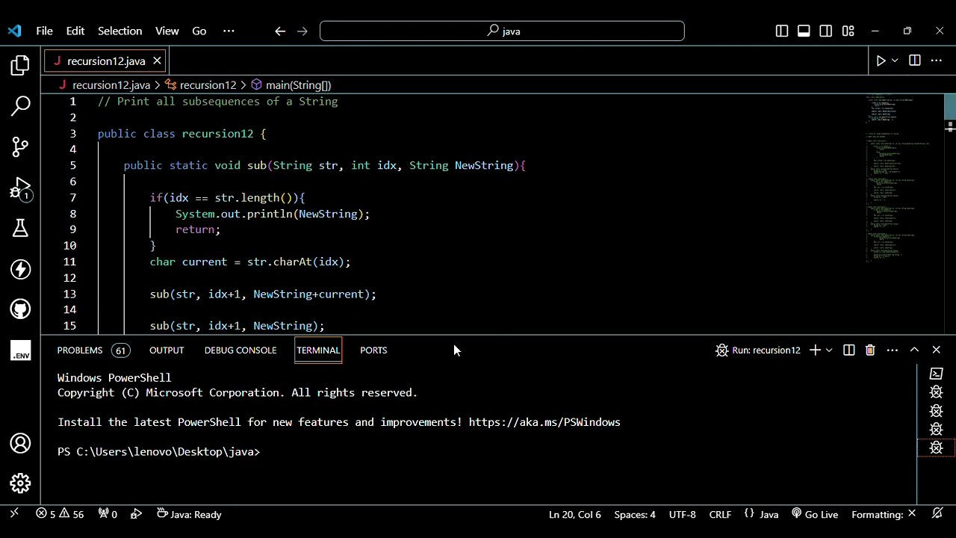Toggle the secondary side bar layout
Image resolution: width=956 pixels, height=538 pixels.
coord(826,31)
